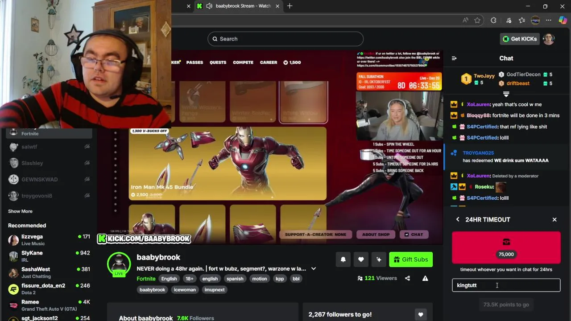
Task: Select the 18+ tag
Action: (x=190, y=279)
